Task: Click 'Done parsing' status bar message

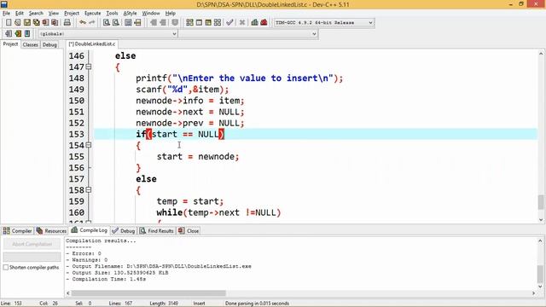Action: pyautogui.click(x=257, y=304)
